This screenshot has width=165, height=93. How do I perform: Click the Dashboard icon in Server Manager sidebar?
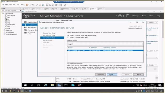[x=25, y=22]
